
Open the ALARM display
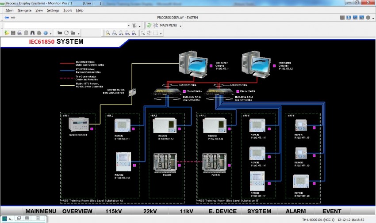coord(295,211)
